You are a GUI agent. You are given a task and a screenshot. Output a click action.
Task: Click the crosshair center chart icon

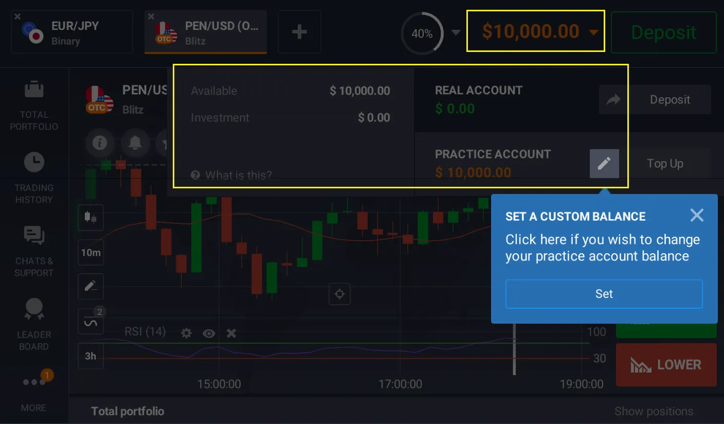(339, 294)
